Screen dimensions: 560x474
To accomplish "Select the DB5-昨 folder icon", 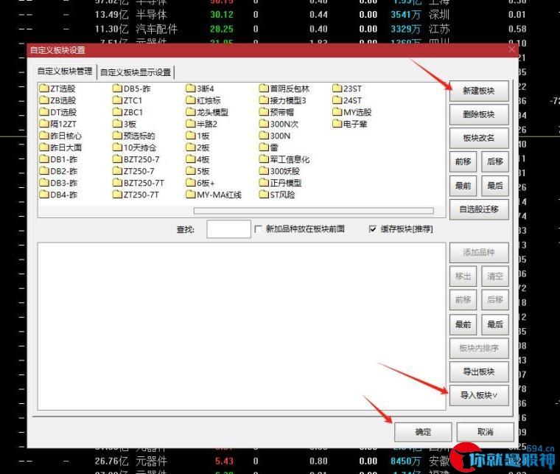I will pyautogui.click(x=117, y=88).
